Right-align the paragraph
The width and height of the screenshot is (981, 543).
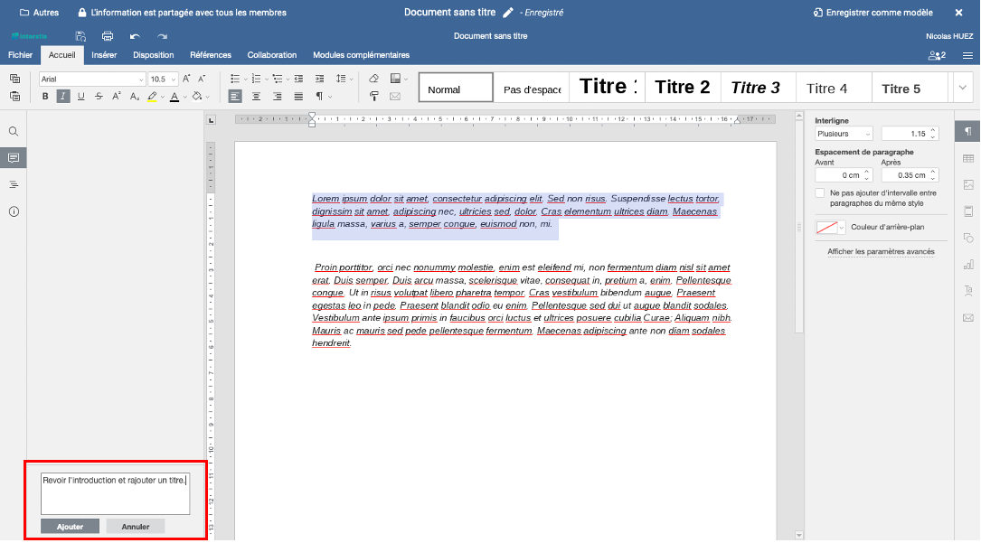pyautogui.click(x=278, y=97)
